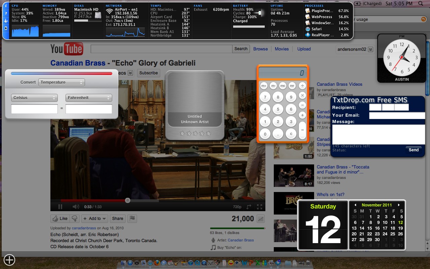
Task: Open widget manager plus icon at bottom left
Action: point(9,260)
